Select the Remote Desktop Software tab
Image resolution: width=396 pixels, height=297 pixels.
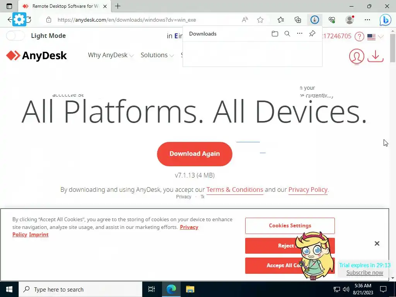click(x=65, y=6)
